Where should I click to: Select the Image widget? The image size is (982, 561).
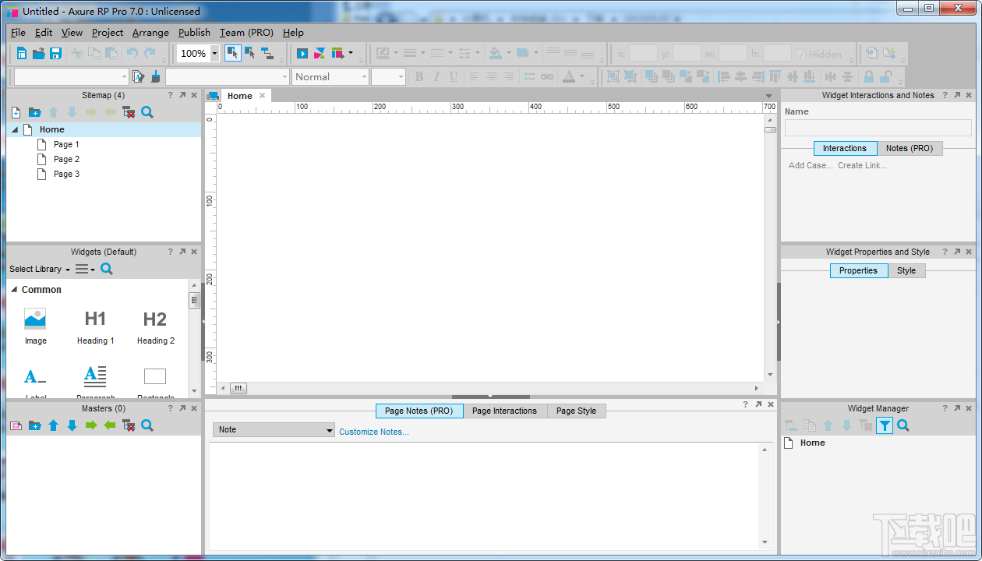pyautogui.click(x=35, y=326)
